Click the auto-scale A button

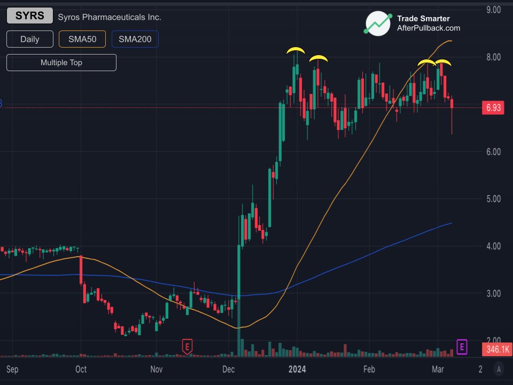pyautogui.click(x=499, y=369)
